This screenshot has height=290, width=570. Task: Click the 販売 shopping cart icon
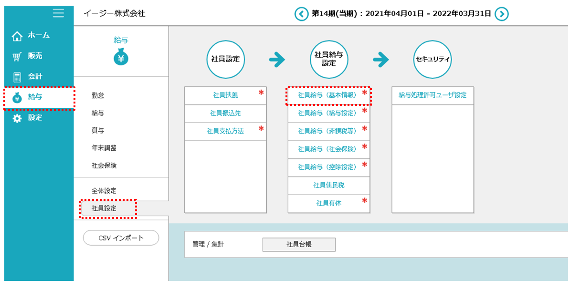coord(17,56)
